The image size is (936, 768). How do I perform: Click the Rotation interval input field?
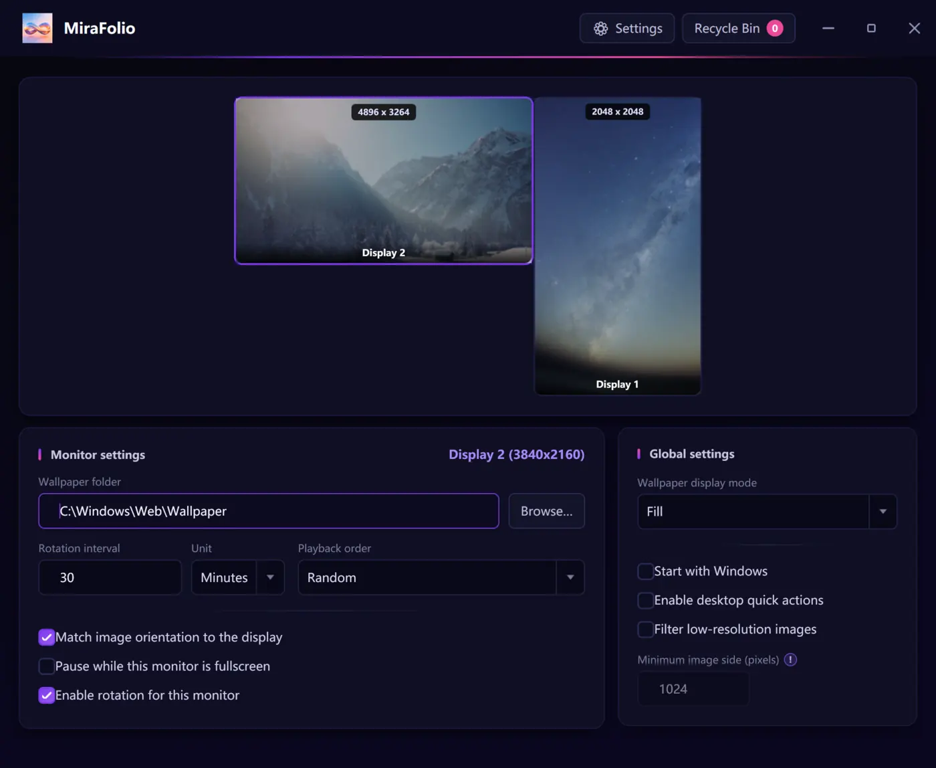tap(110, 577)
